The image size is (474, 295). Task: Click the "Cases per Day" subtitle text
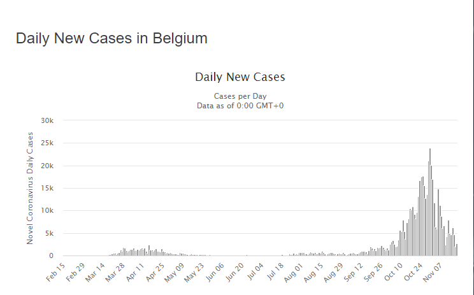(x=240, y=96)
